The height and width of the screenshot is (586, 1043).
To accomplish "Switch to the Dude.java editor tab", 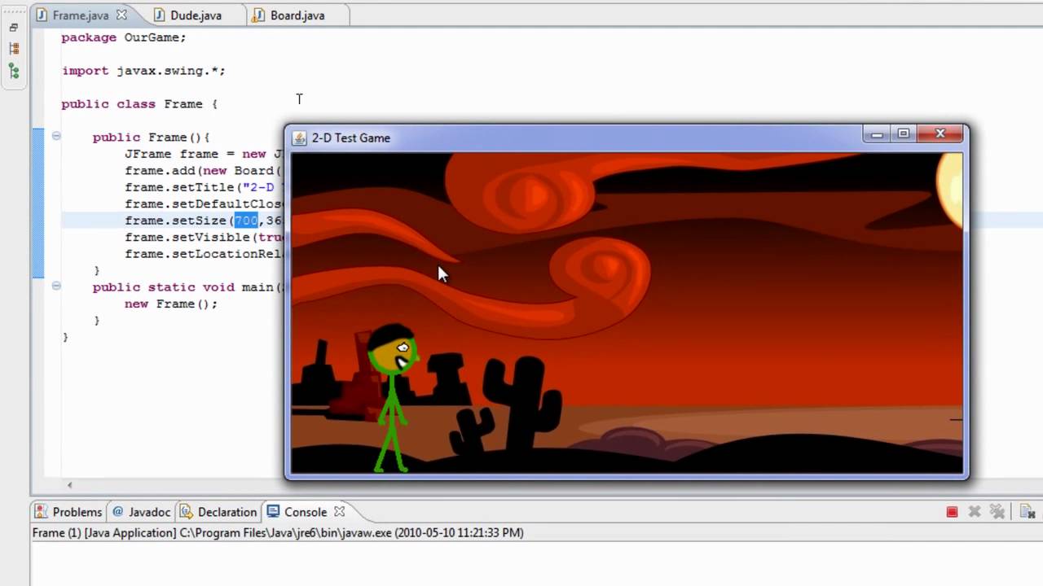I will coord(196,15).
